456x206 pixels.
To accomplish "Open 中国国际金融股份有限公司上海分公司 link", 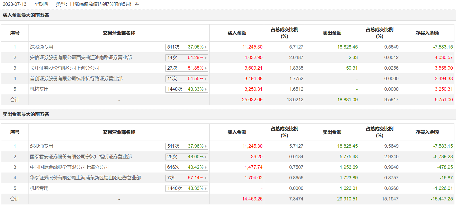I will click(69, 167).
